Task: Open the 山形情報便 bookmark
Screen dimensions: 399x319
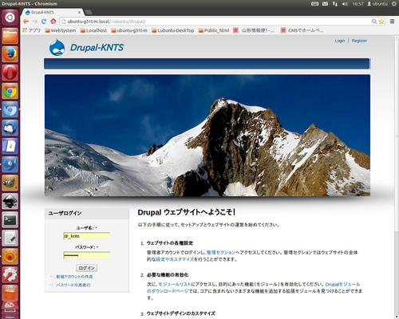Action: [x=254, y=30]
